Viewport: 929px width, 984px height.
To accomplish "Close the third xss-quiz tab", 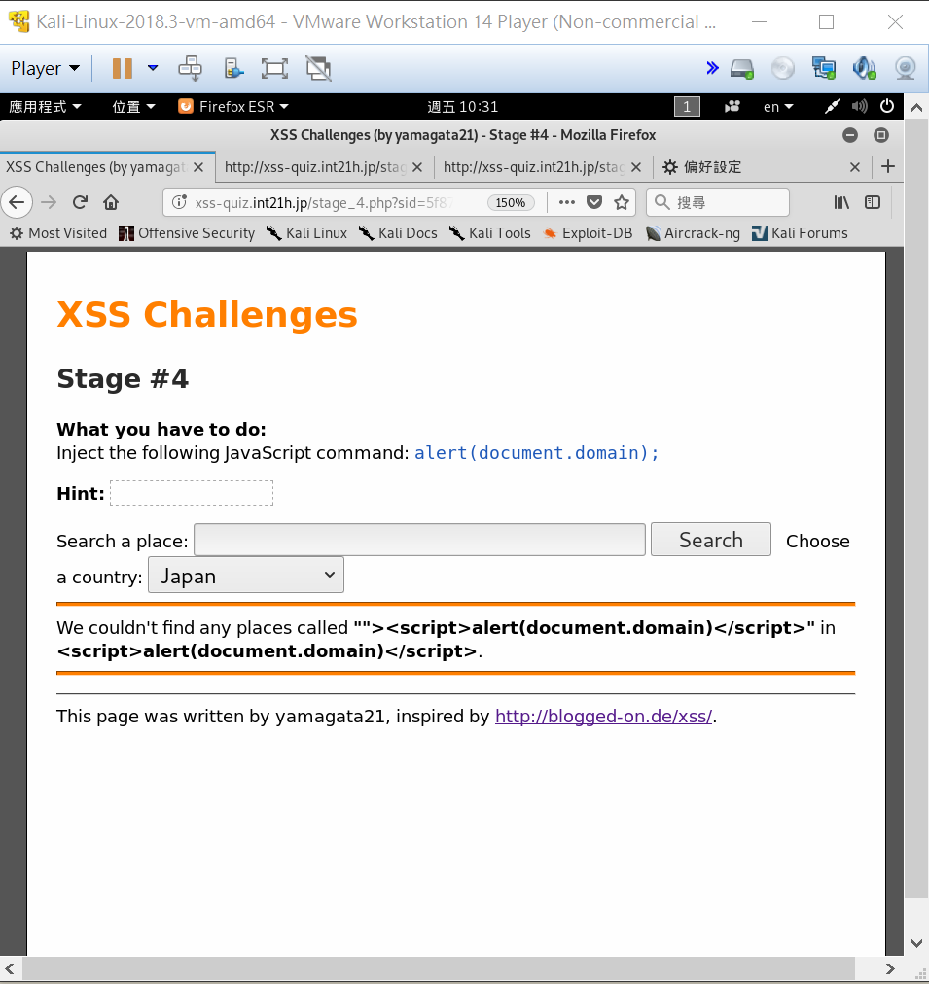I will coord(636,167).
